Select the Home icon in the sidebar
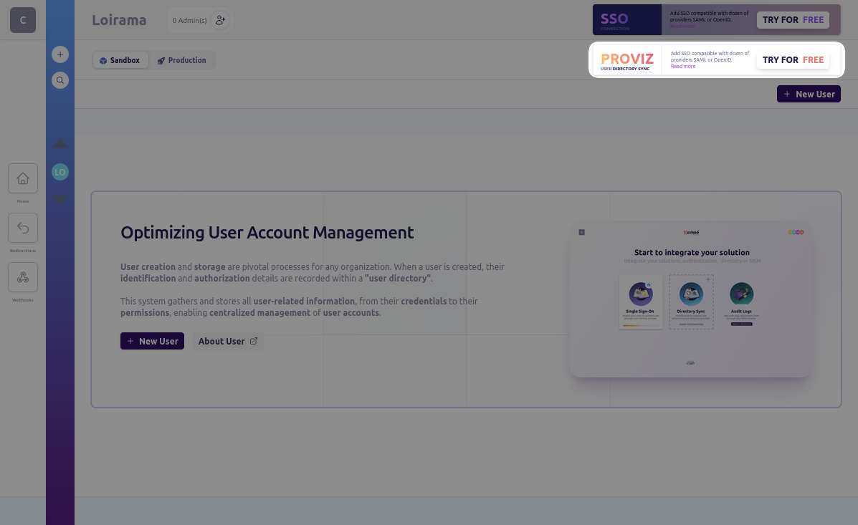Viewport: 858px width, 525px height. 22,178
